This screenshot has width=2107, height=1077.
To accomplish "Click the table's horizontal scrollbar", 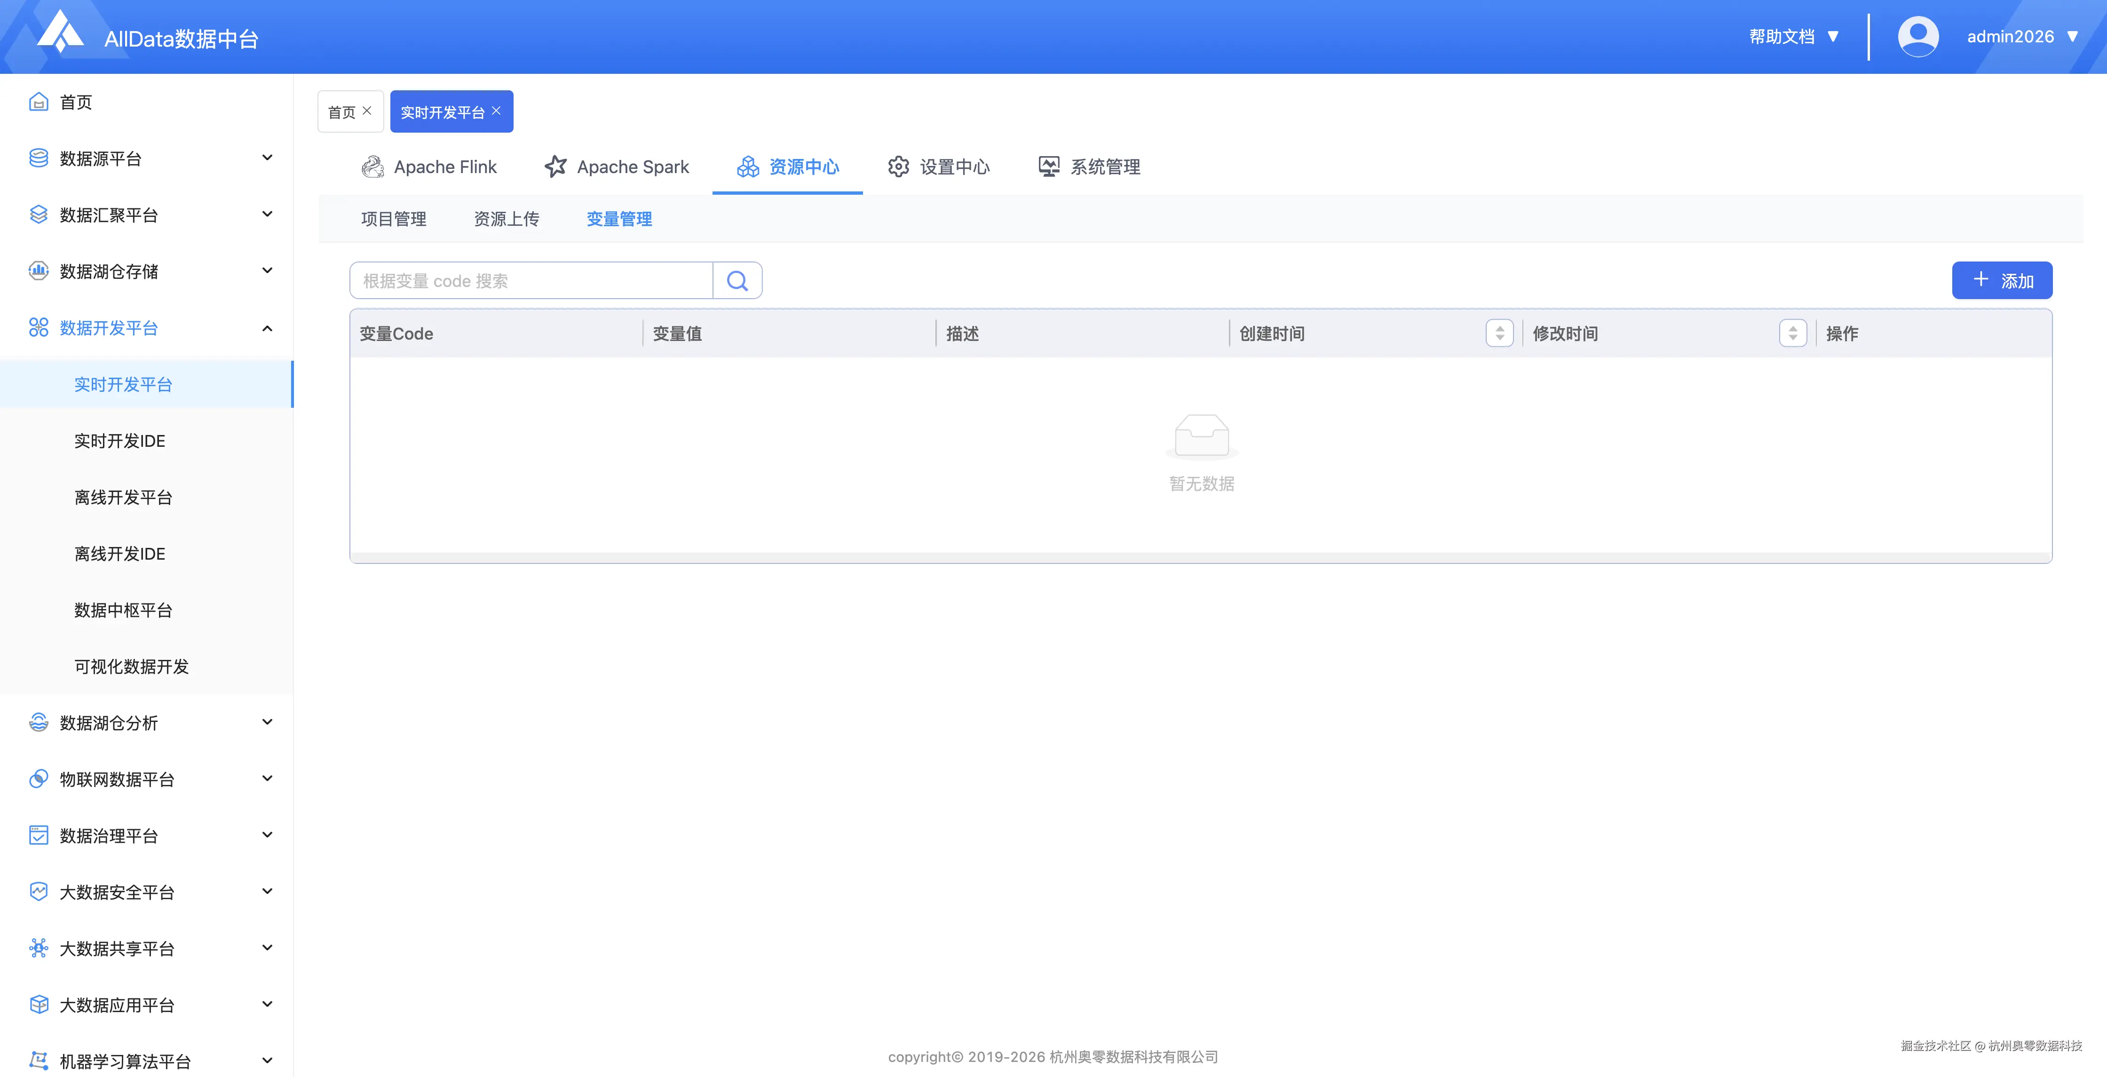I will click(1201, 558).
